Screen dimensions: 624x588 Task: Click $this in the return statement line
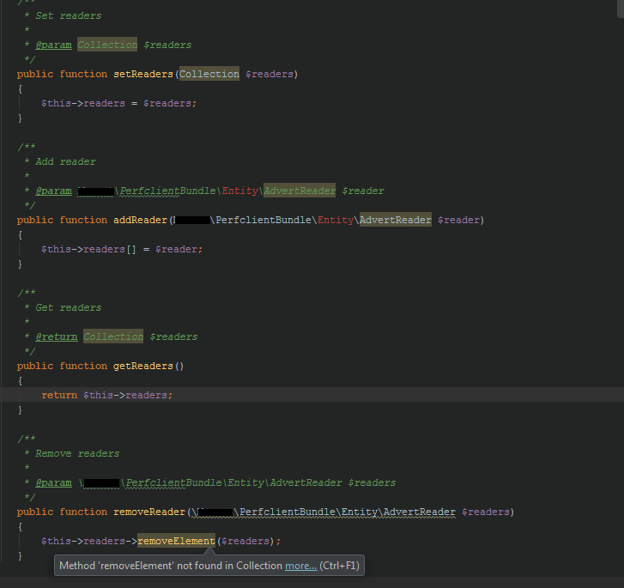(99, 395)
